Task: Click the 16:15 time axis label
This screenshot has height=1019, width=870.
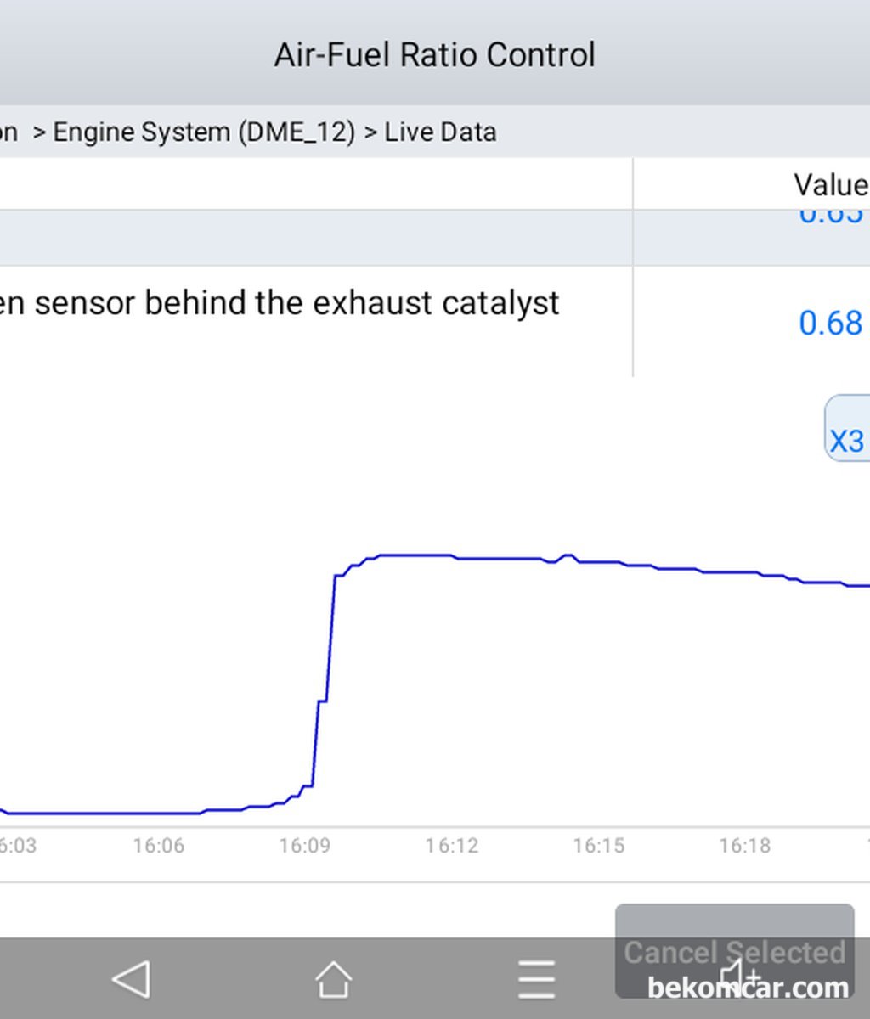Action: click(x=599, y=846)
